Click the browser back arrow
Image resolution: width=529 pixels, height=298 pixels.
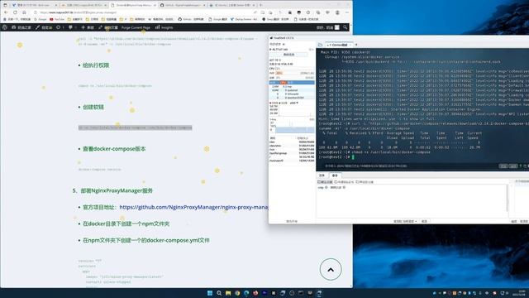point(6,12)
